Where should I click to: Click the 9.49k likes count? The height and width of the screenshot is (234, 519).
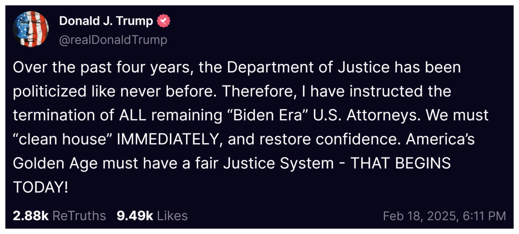(x=135, y=216)
